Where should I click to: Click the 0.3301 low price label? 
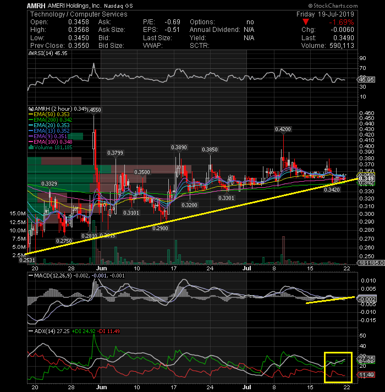(x=226, y=198)
